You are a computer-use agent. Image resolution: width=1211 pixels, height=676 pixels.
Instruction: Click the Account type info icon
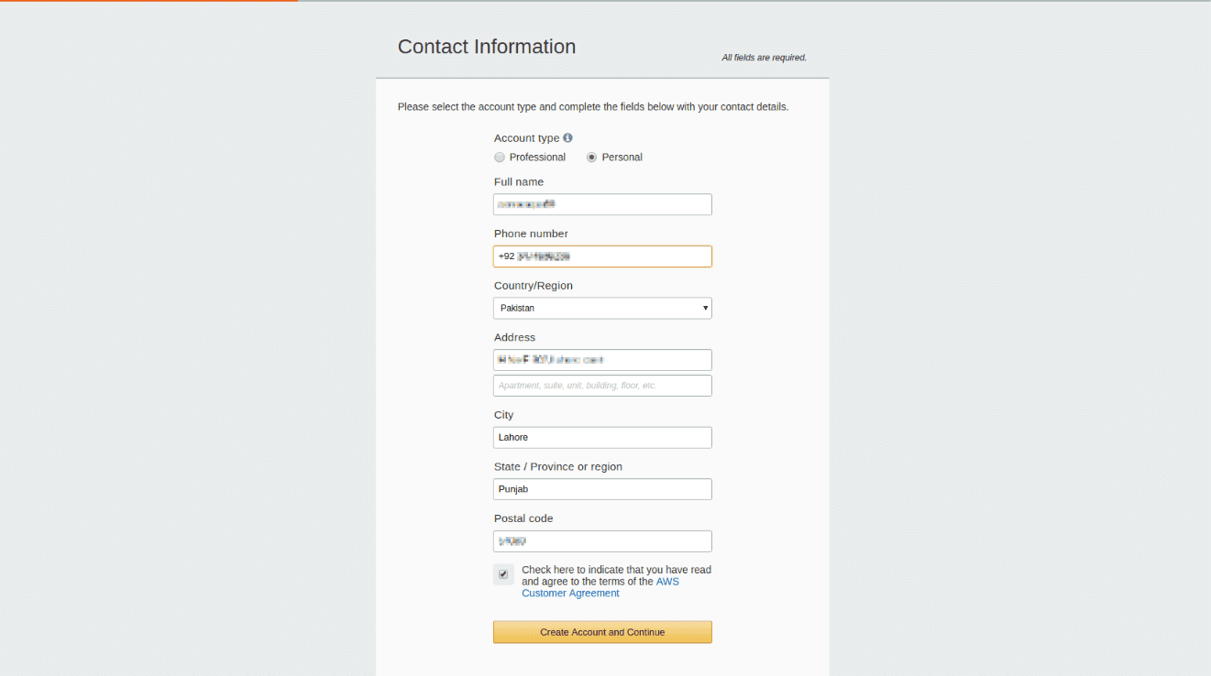[567, 137]
